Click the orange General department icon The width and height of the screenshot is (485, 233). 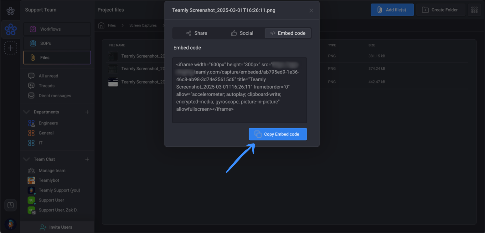click(x=31, y=133)
